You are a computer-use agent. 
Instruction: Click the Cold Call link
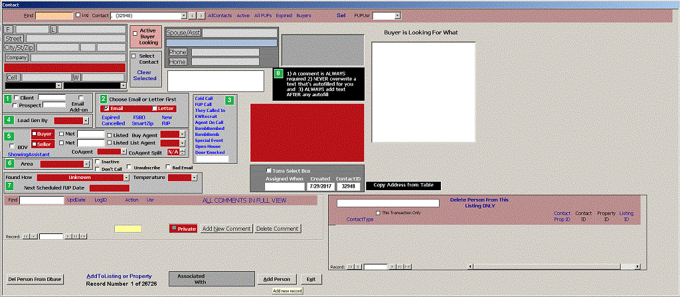[203, 98]
